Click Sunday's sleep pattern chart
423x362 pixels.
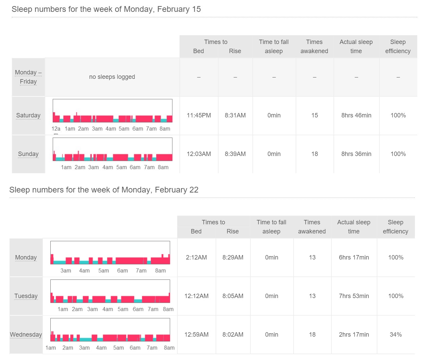coord(112,150)
